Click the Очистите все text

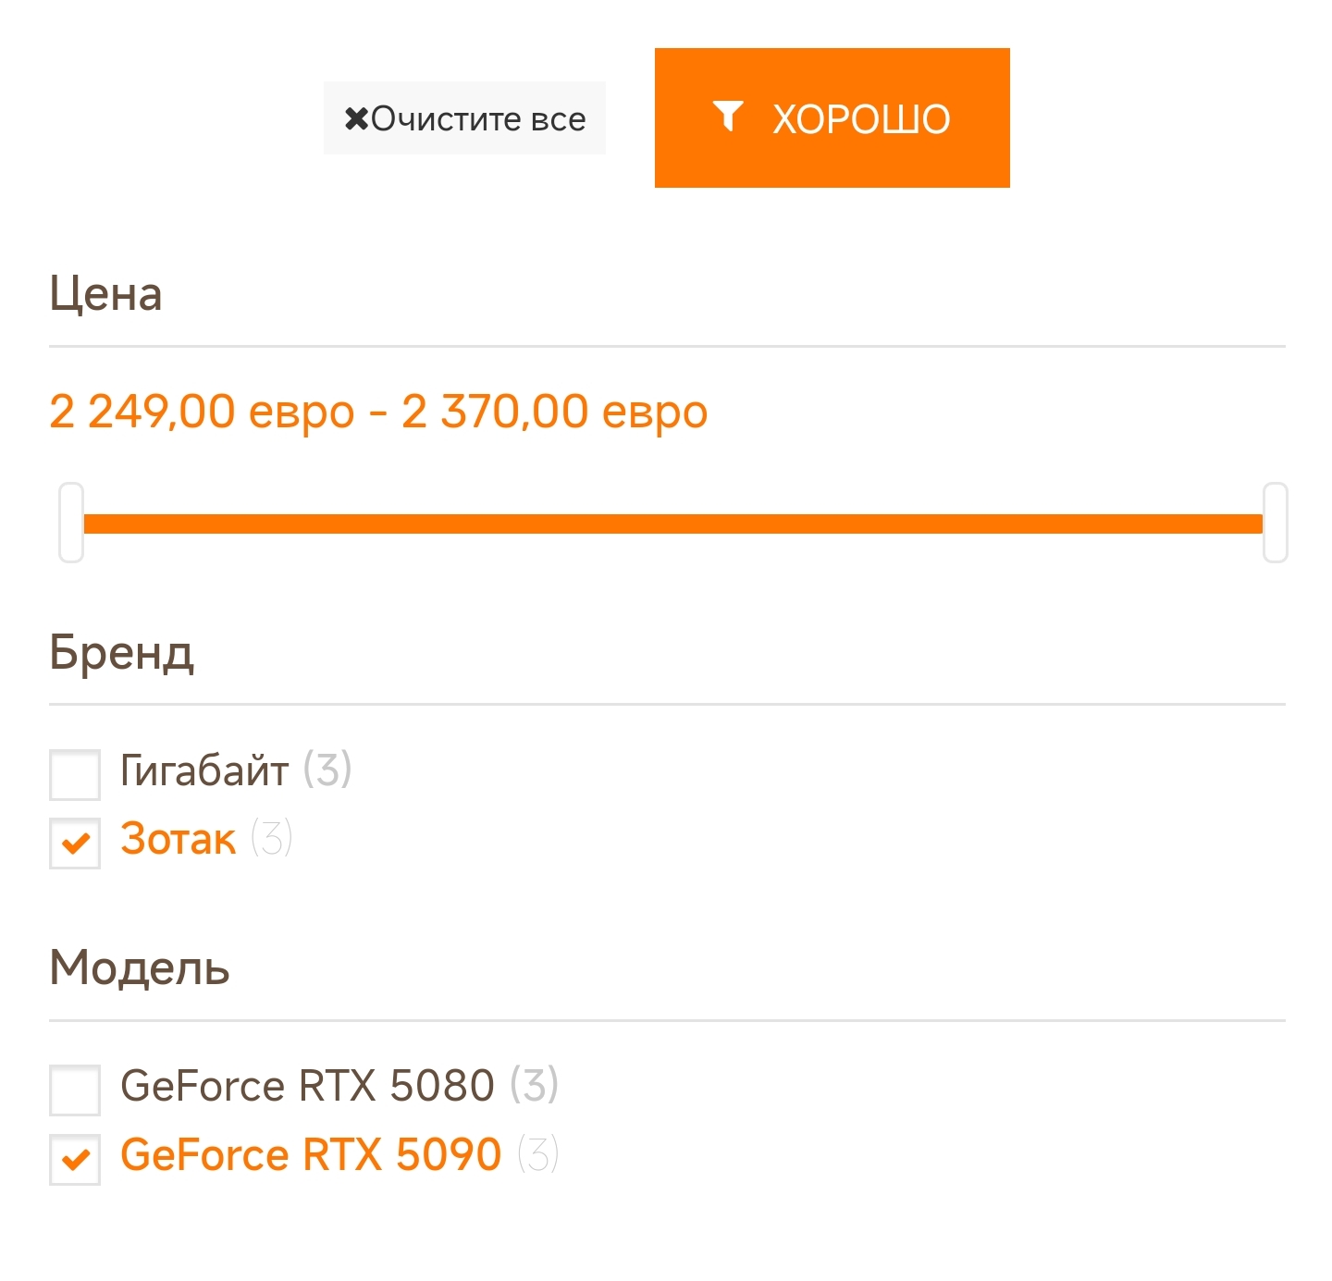(x=478, y=119)
